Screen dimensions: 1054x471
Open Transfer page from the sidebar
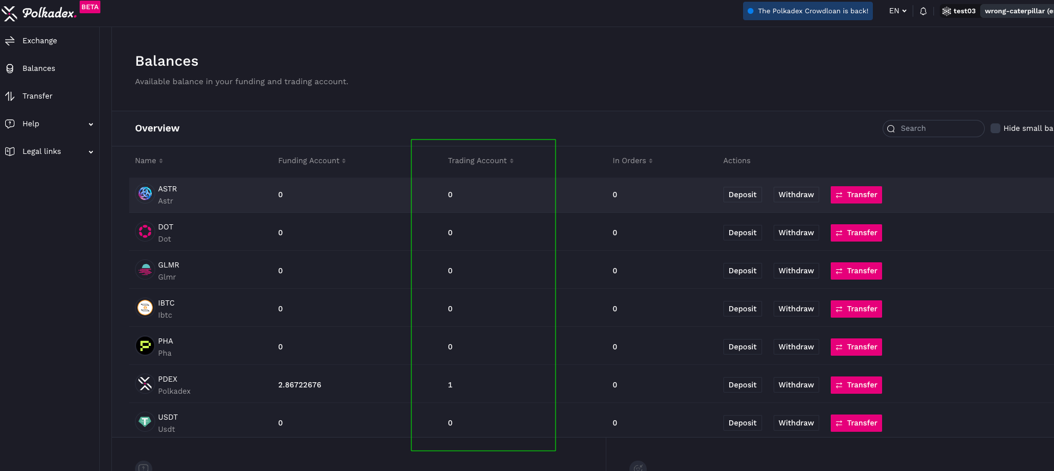37,96
